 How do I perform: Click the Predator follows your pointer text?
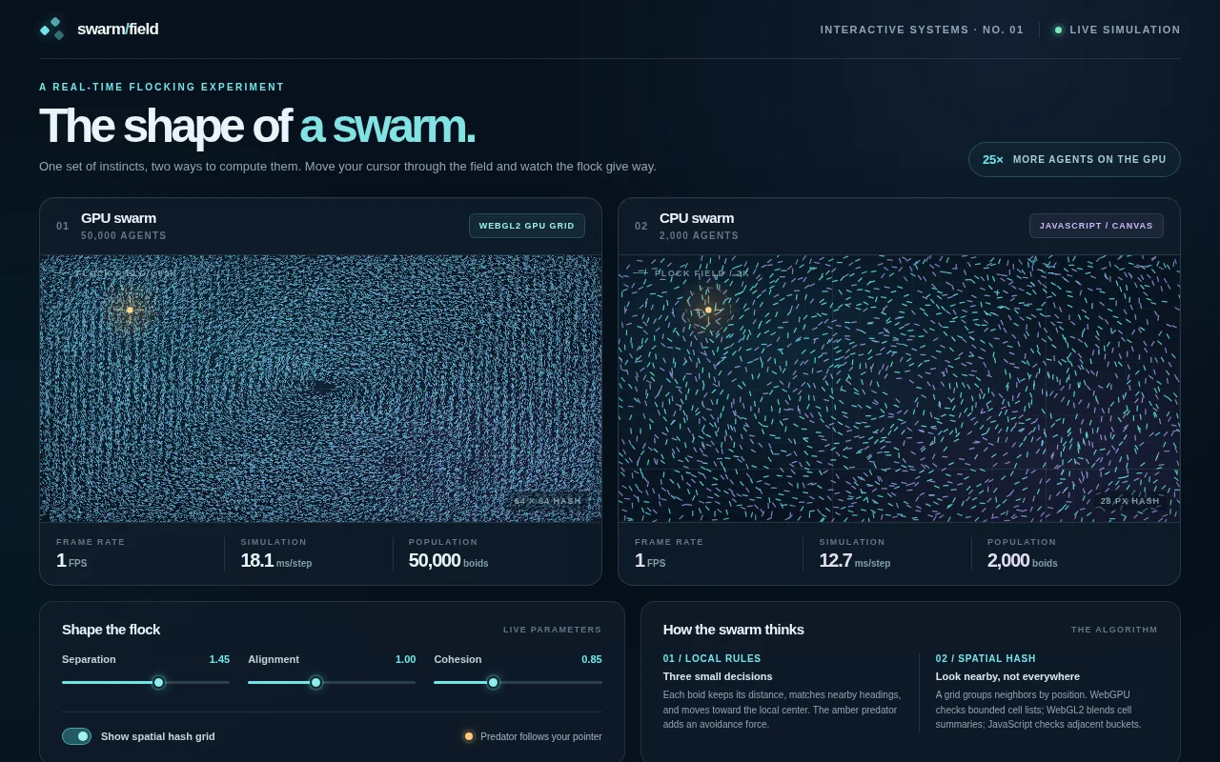point(541,736)
